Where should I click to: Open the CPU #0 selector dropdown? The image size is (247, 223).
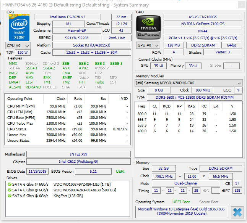click(x=18, y=46)
